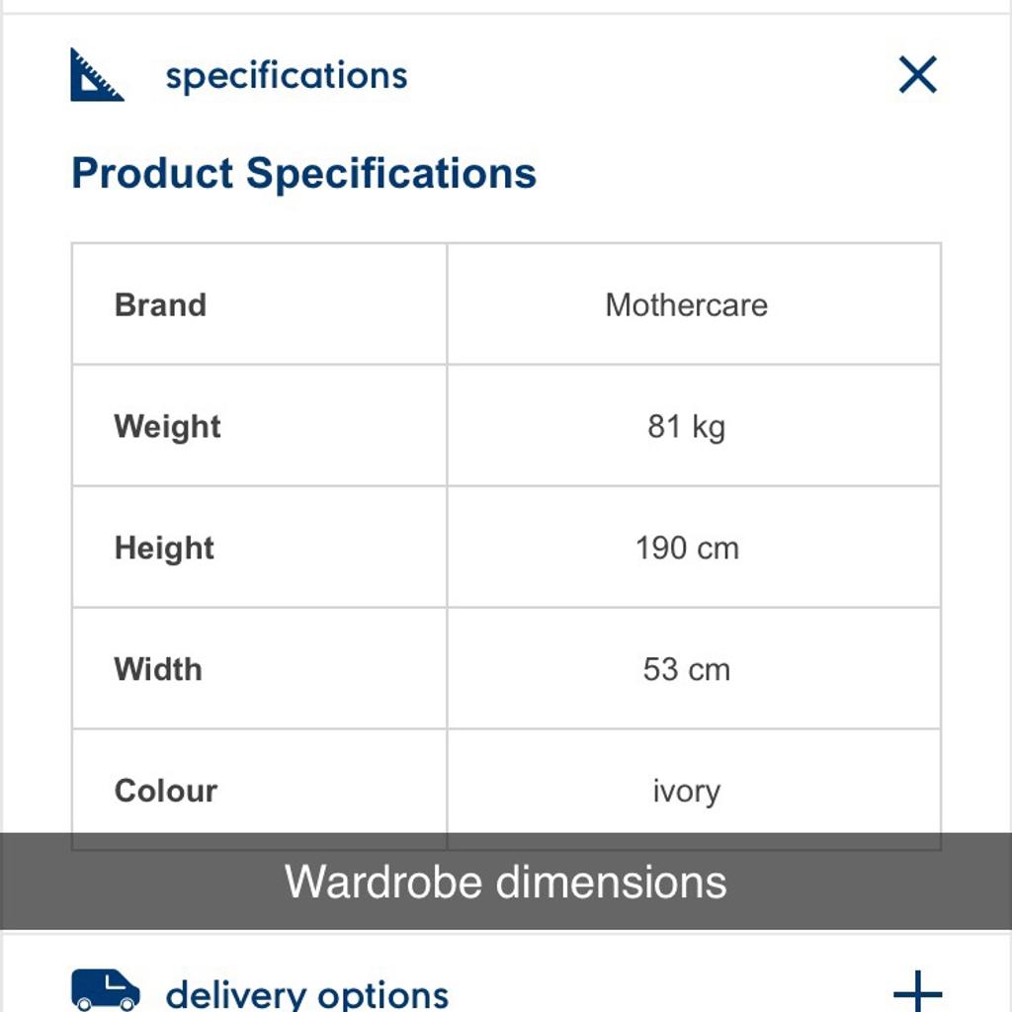The image size is (1012, 1012).
Task: Select the 'Height' row label
Action: click(x=164, y=548)
